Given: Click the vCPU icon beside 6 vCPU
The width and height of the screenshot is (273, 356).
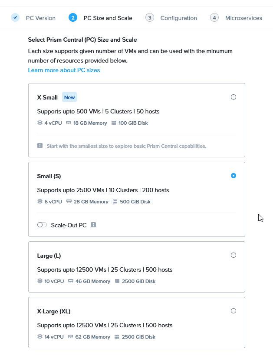Looking at the screenshot, I should (40, 202).
